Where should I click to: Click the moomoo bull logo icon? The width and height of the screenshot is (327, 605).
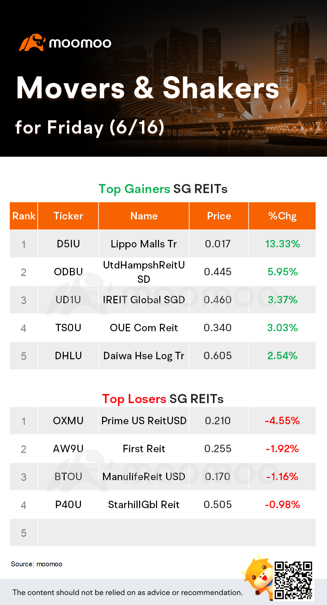[x=32, y=43]
